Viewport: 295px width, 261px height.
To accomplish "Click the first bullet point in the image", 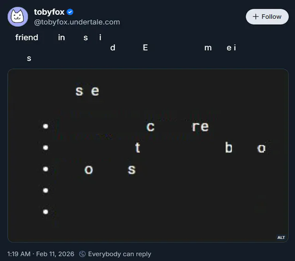I will [x=46, y=126].
